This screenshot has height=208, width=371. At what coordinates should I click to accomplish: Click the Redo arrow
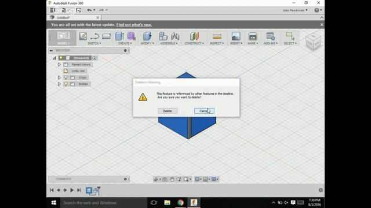[101, 10]
